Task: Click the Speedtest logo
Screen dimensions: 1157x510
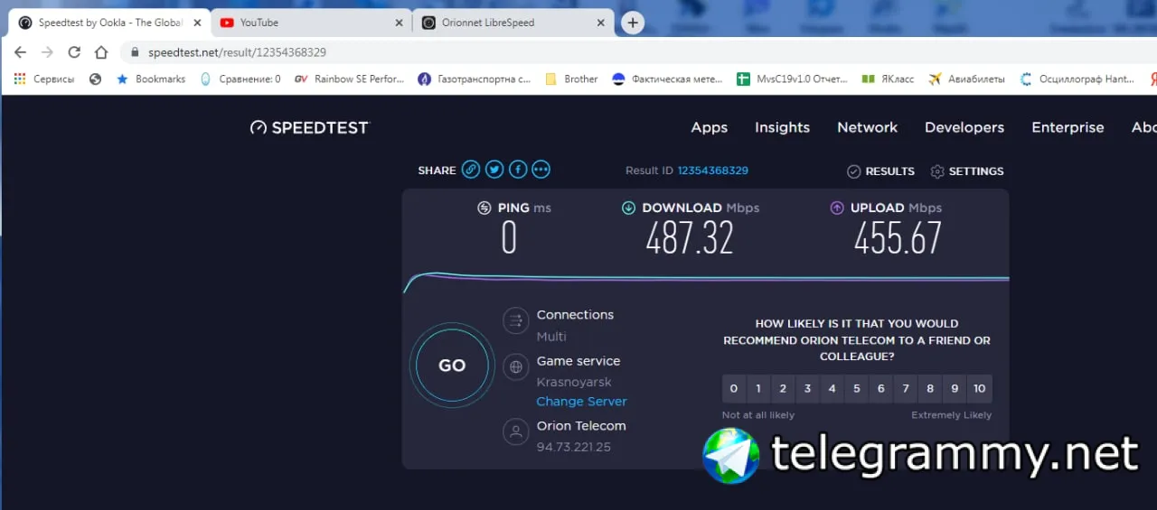Action: click(x=310, y=127)
